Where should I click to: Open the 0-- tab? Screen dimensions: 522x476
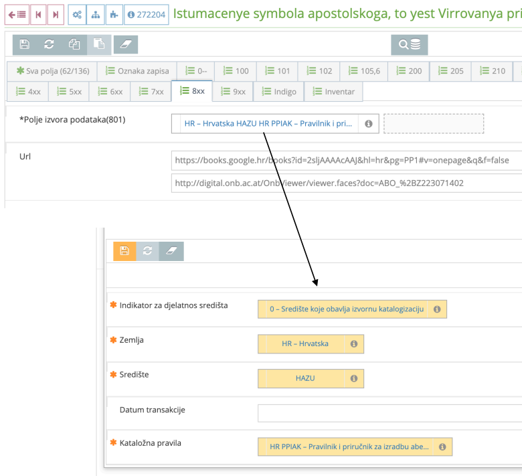(x=195, y=71)
